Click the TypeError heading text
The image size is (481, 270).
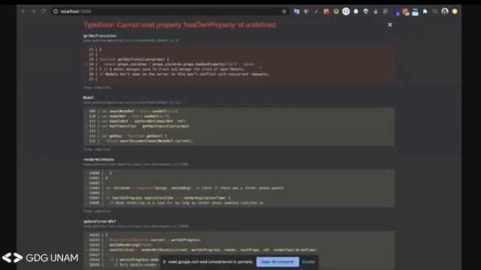pos(180,25)
